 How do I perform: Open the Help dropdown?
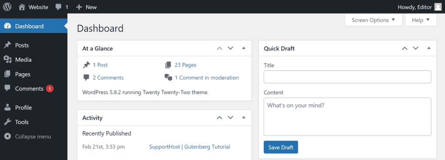421,20
